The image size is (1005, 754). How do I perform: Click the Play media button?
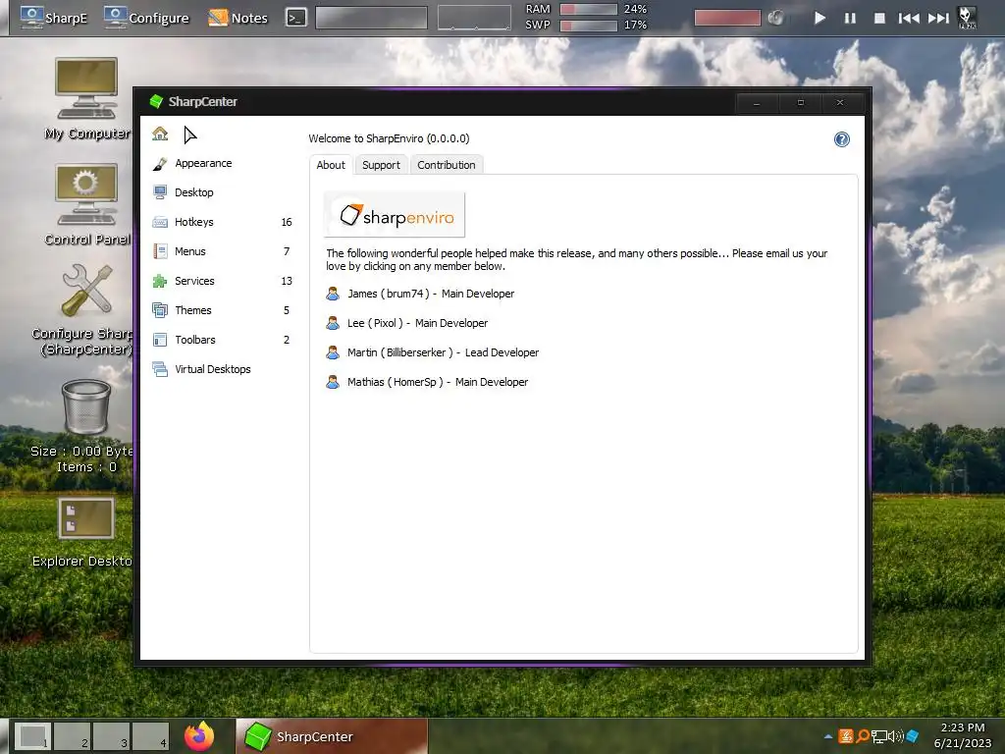(820, 18)
